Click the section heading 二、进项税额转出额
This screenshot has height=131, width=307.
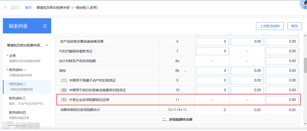(x=177, y=119)
